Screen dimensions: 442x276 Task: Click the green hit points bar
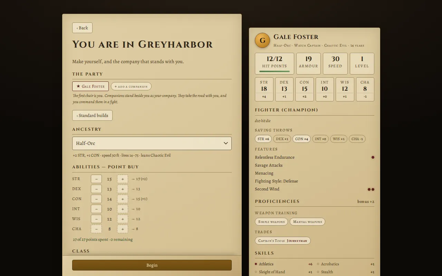click(x=275, y=71)
